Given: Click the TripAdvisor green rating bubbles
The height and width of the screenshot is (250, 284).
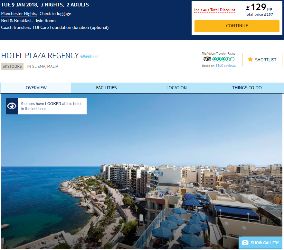Looking at the screenshot, I should (223, 59).
